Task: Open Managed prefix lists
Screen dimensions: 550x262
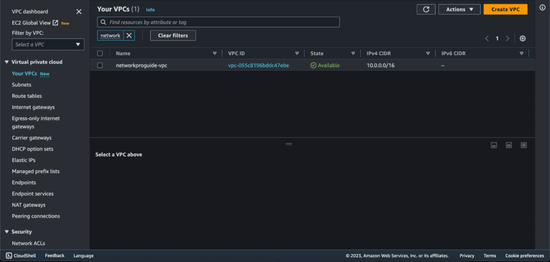Action: [36, 171]
